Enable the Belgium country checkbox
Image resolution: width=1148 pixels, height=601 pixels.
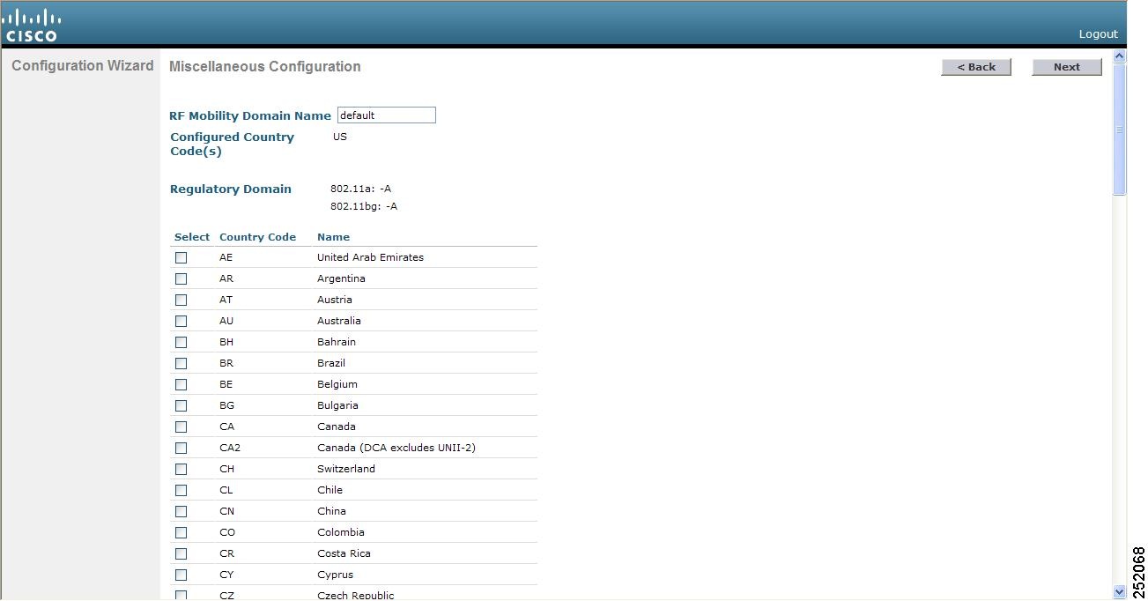(181, 384)
